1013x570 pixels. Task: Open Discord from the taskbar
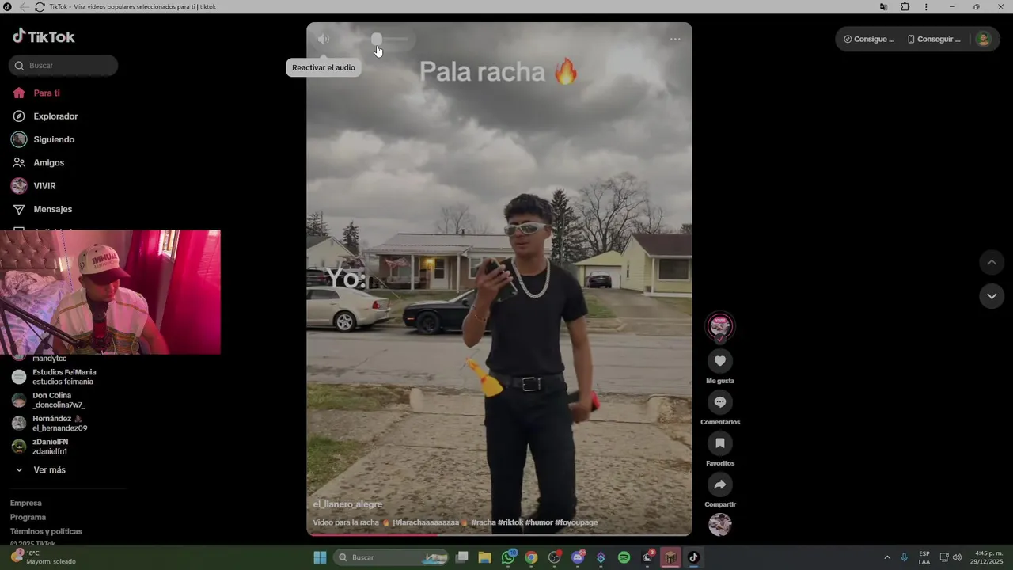(578, 557)
